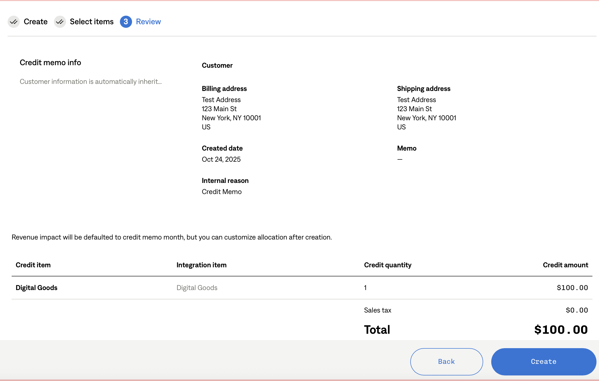599x381 pixels.
Task: Click the truncated Customer information description text
Action: point(91,82)
